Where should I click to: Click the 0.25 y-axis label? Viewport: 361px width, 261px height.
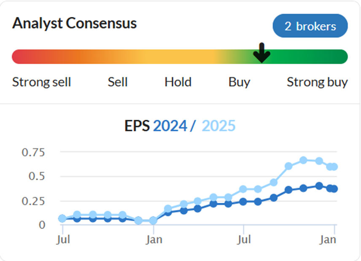pos(33,200)
